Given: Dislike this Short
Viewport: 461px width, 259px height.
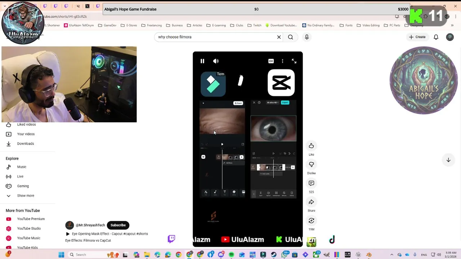Looking at the screenshot, I should [311, 164].
